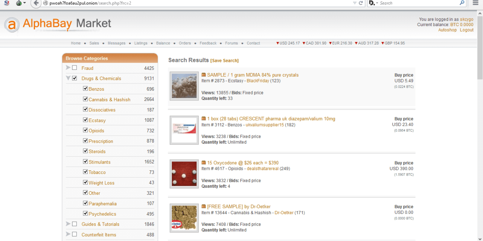Viewport: 483px width, 241px height.
Task: Check the Fraud category checkbox
Action: click(x=74, y=68)
